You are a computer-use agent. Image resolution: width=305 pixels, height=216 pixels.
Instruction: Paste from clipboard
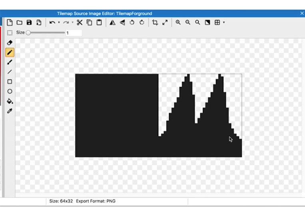(x=99, y=22)
